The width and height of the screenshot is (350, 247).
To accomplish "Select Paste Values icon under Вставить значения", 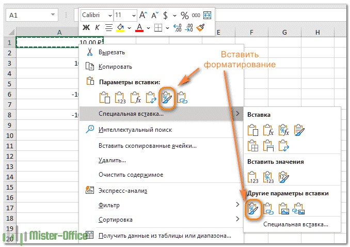I will [x=253, y=177].
